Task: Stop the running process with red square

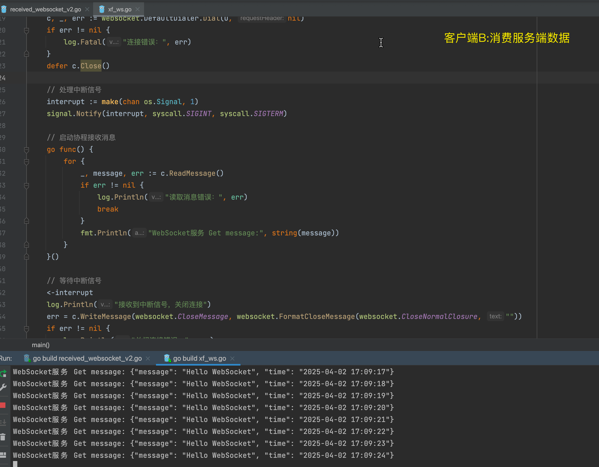Action: pos(3,405)
